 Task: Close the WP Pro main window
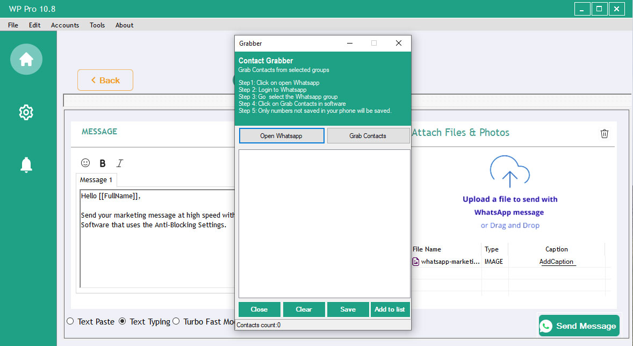(x=617, y=9)
